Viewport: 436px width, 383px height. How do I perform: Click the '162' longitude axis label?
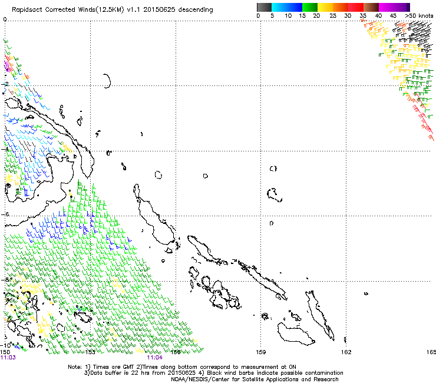[346, 352]
